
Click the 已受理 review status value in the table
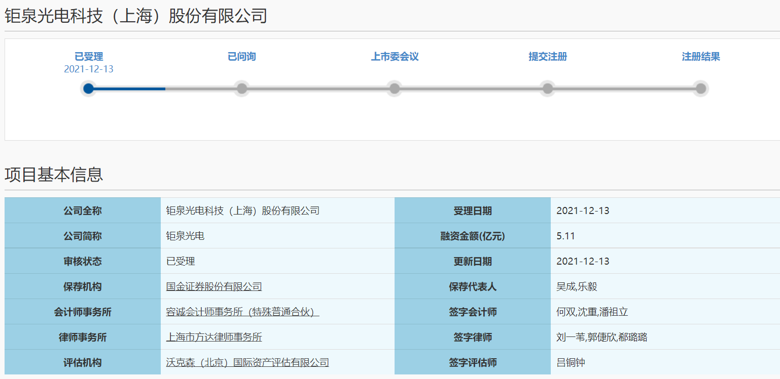pyautogui.click(x=181, y=261)
